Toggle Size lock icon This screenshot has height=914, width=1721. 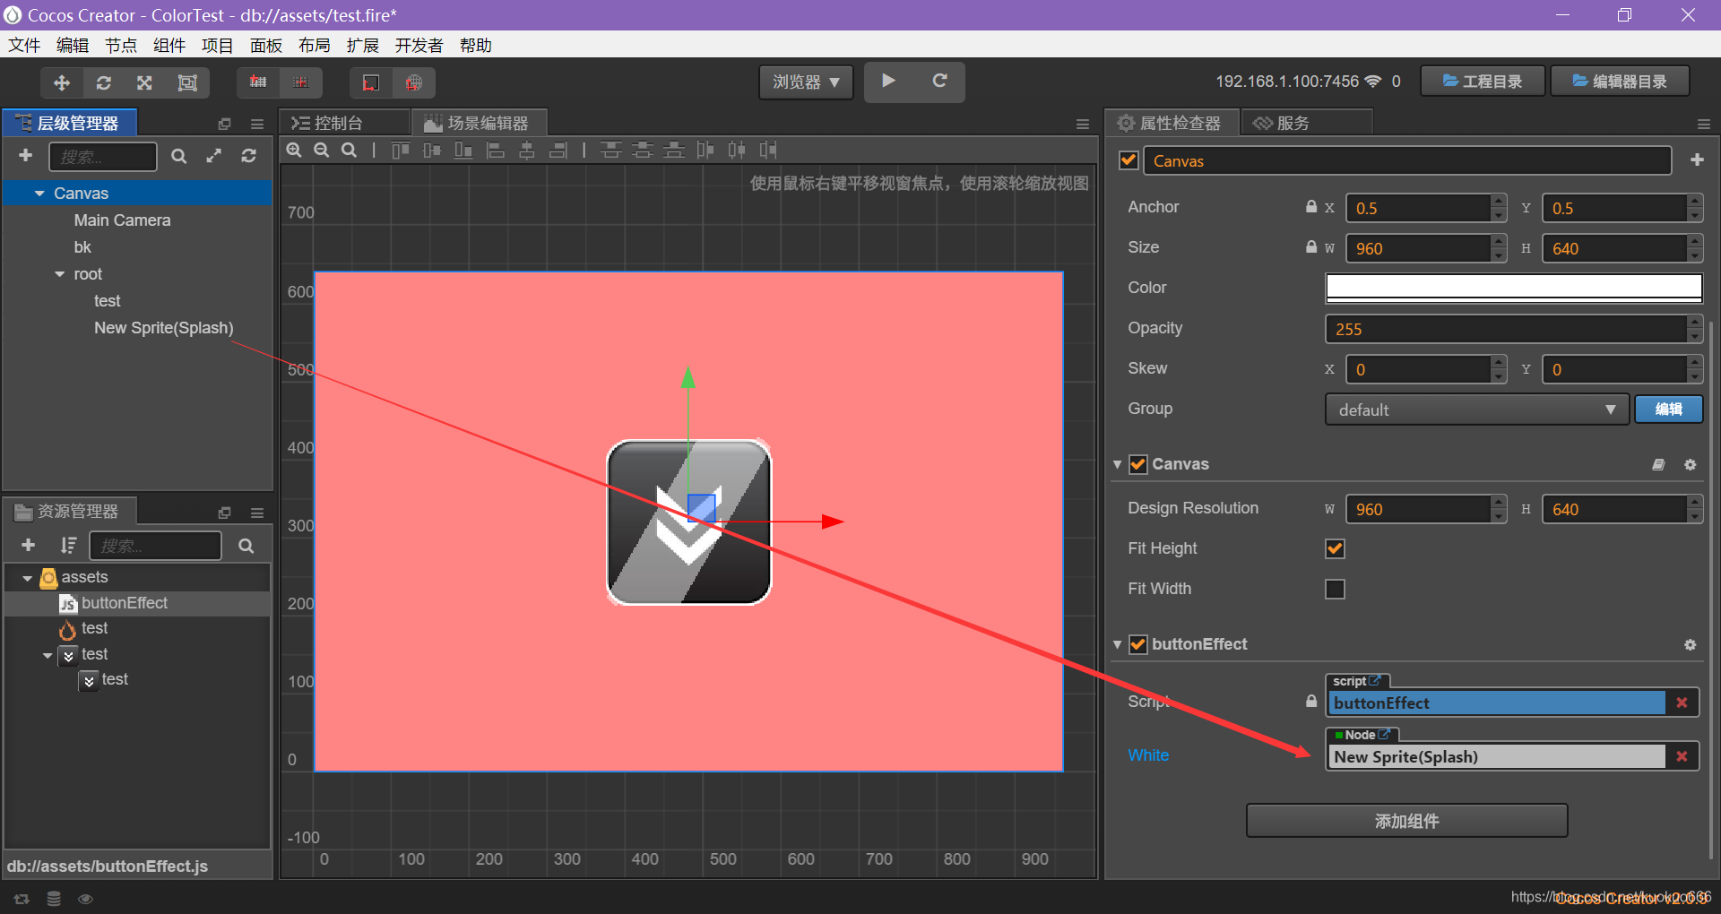point(1311,247)
